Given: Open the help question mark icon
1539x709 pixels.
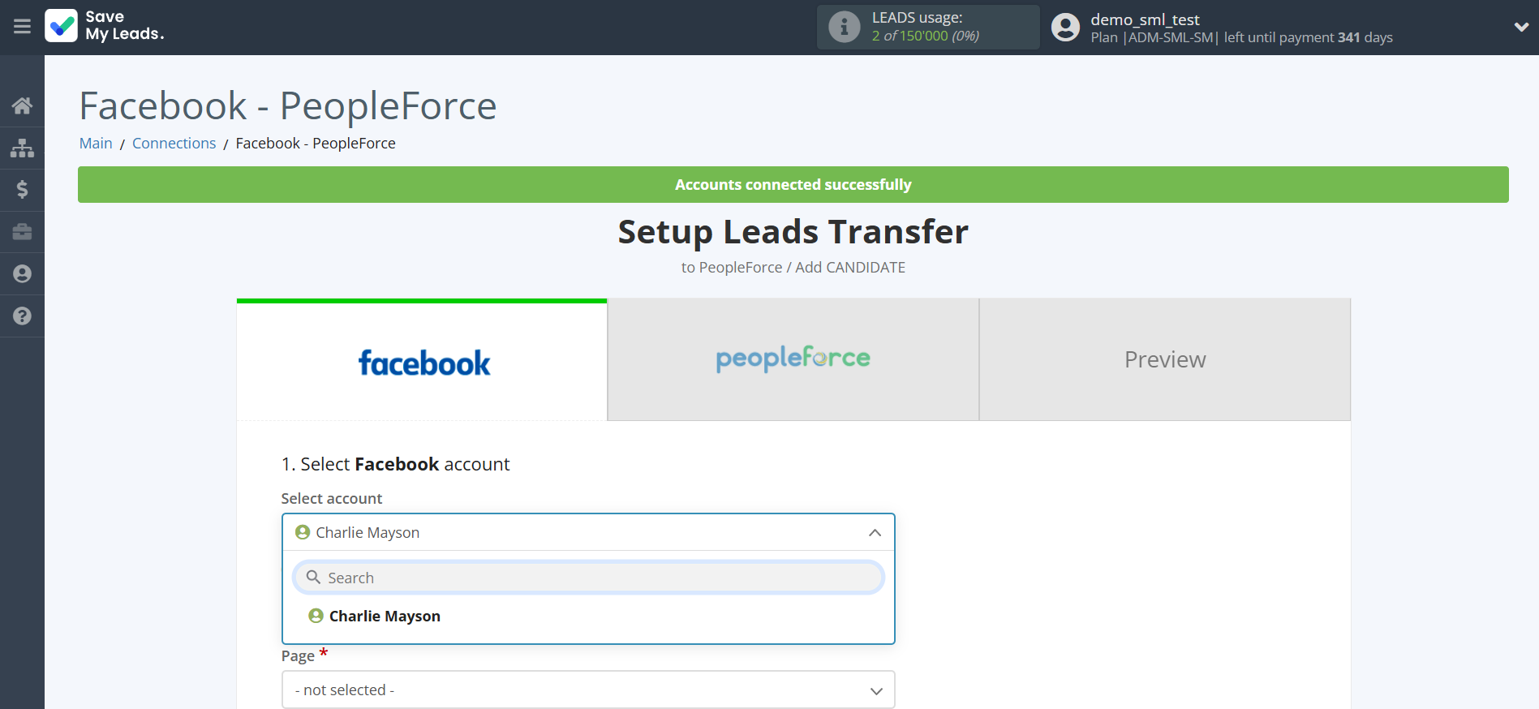Looking at the screenshot, I should (x=22, y=316).
